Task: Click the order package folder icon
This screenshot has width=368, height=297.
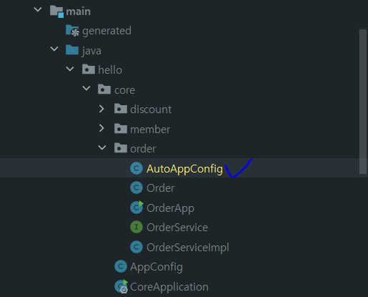Action: tap(121, 148)
